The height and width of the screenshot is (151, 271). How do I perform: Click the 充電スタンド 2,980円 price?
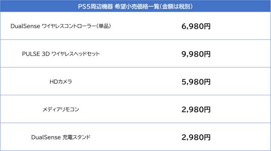[x=196, y=138]
